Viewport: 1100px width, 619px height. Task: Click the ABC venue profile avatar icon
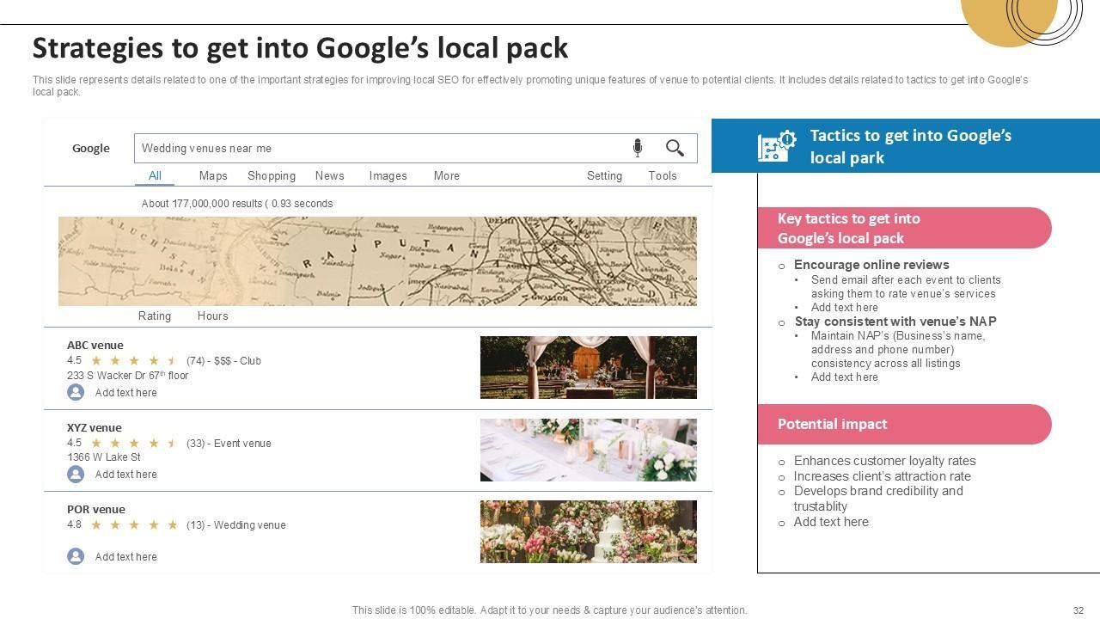coord(76,392)
